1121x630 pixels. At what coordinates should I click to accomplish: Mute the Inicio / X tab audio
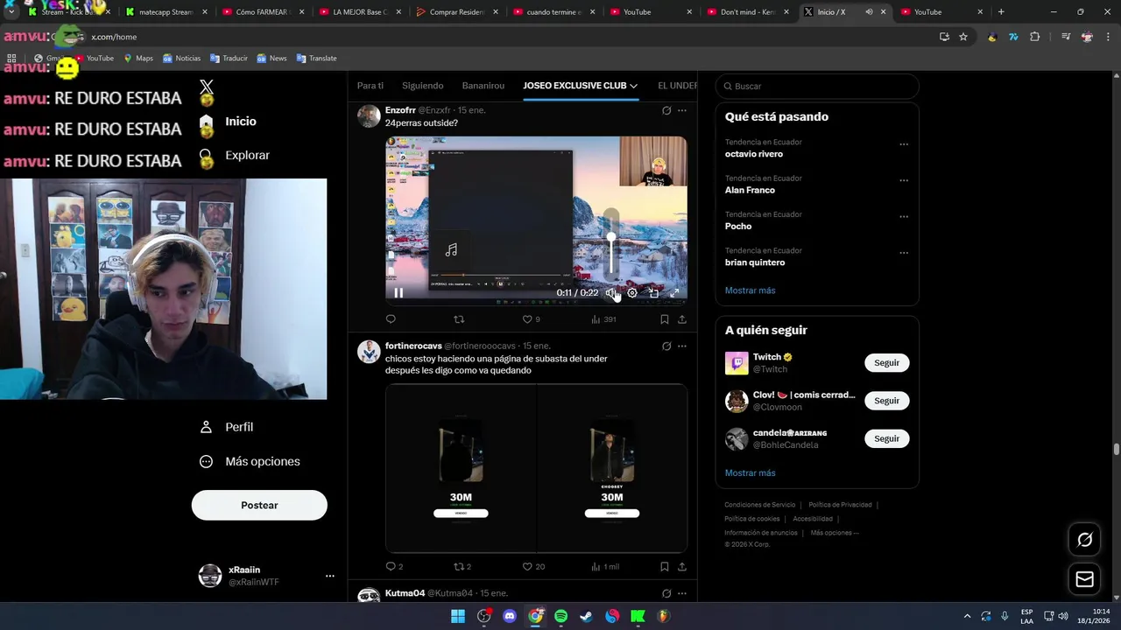pyautogui.click(x=869, y=12)
